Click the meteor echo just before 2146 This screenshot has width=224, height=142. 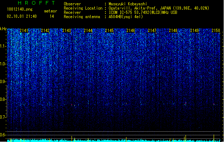coord(126,104)
